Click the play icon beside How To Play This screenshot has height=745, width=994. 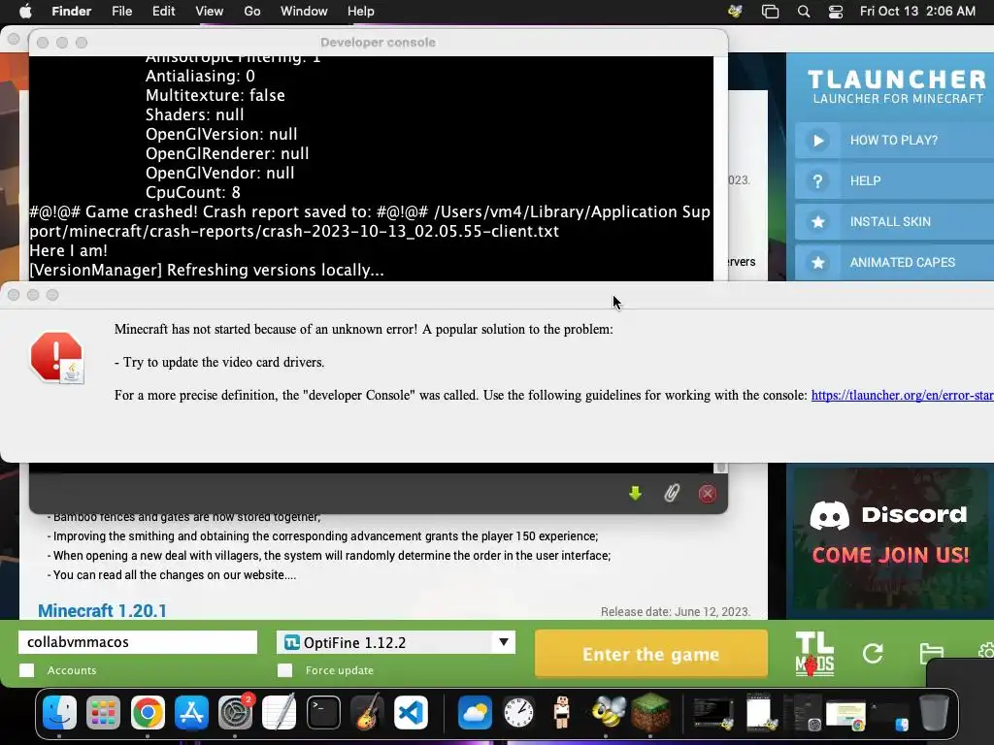click(817, 140)
